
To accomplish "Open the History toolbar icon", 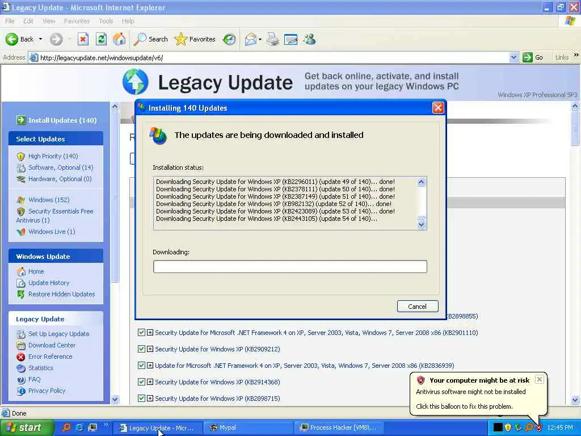I will [x=229, y=39].
